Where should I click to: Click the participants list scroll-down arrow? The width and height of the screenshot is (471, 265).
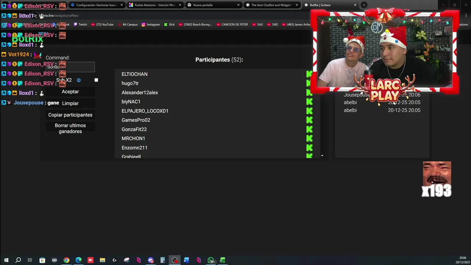[322, 156]
